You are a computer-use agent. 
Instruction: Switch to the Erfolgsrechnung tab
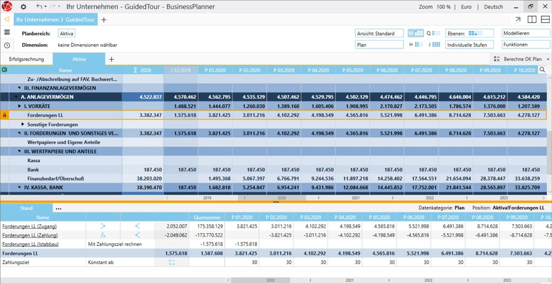(26, 59)
